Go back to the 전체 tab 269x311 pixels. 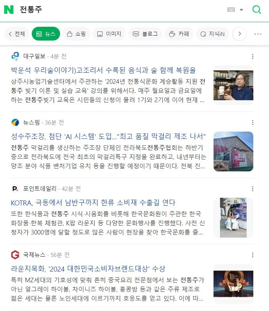tap(17, 34)
